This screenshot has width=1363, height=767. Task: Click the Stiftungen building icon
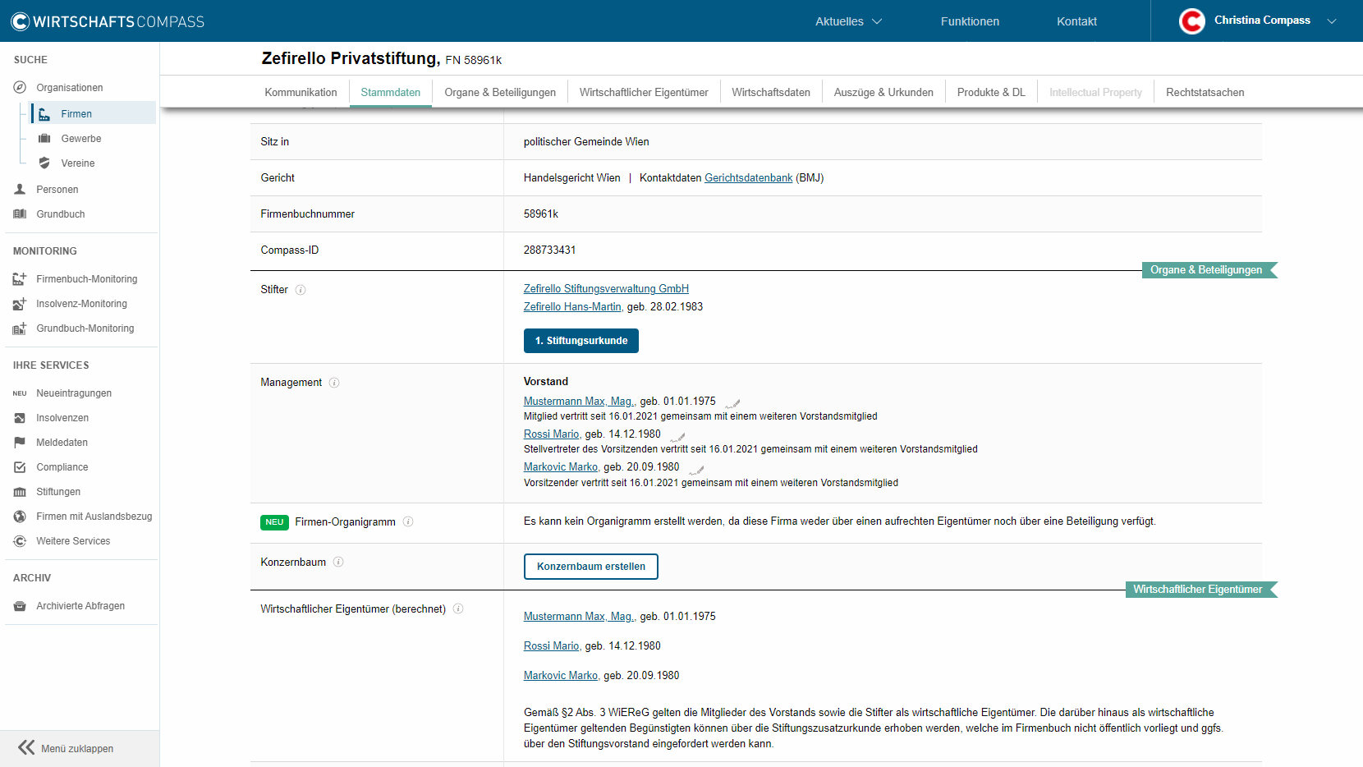20,492
